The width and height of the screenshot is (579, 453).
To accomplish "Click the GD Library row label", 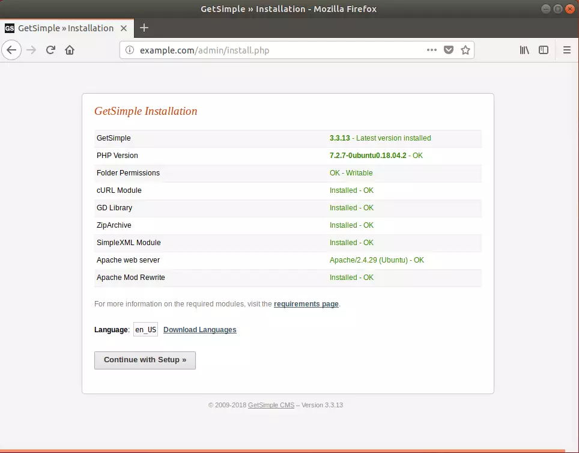I will click(114, 208).
